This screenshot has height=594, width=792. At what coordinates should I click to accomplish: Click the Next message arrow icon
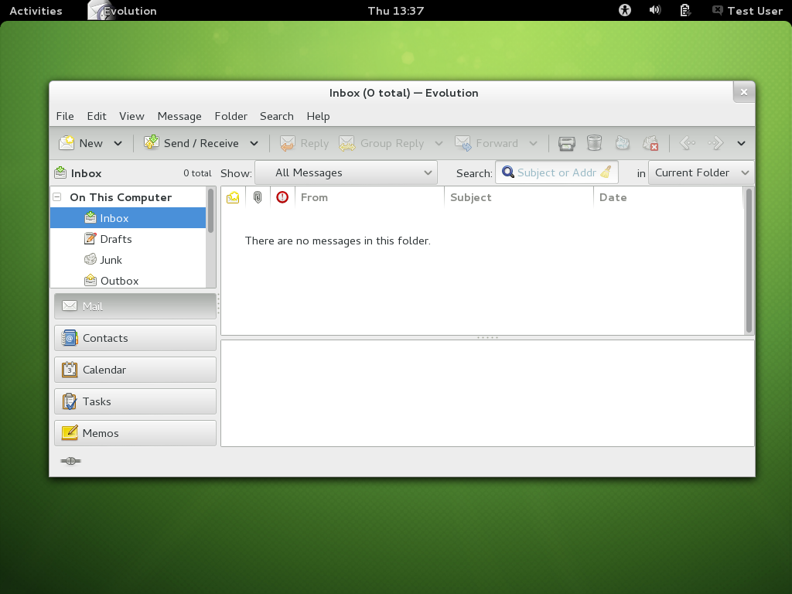click(x=715, y=143)
